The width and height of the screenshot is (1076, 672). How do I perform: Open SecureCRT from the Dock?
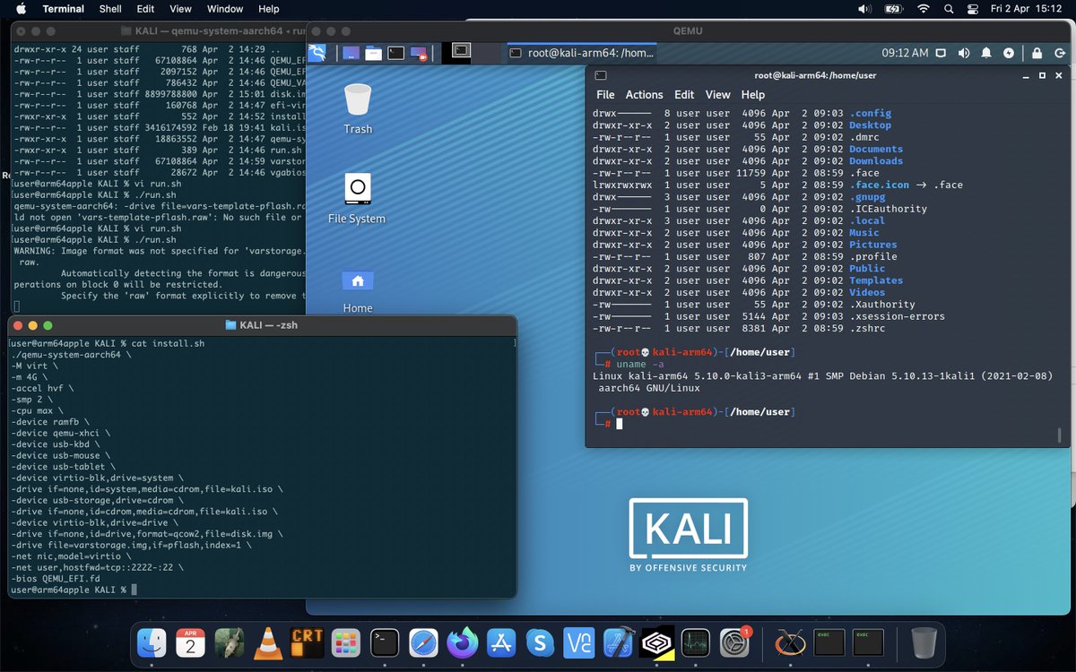pos(308,642)
